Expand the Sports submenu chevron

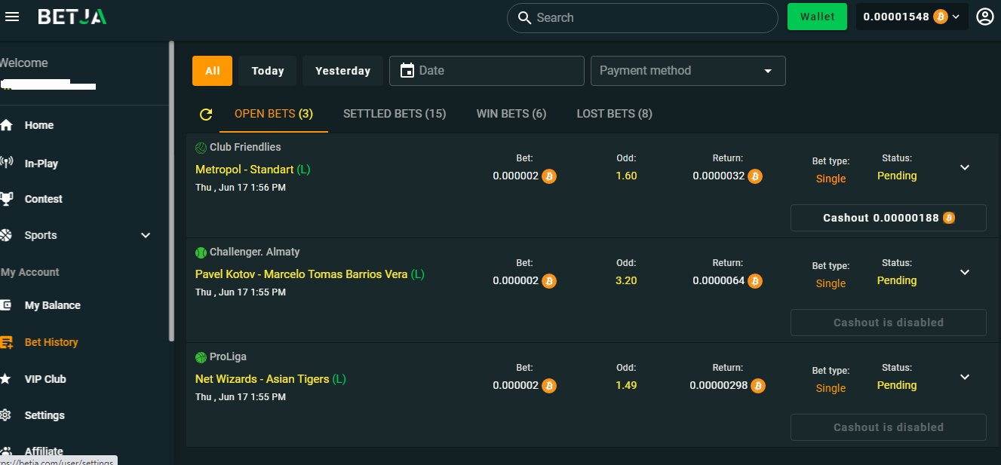[146, 235]
